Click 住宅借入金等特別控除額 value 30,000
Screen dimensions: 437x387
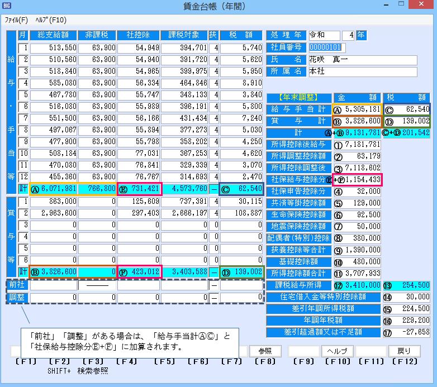[x=406, y=297]
